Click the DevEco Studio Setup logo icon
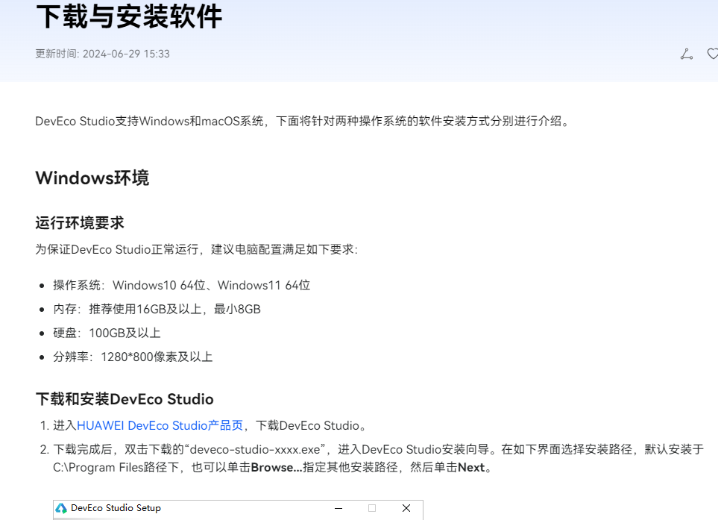Viewport: 718px width, 520px height. [61, 508]
